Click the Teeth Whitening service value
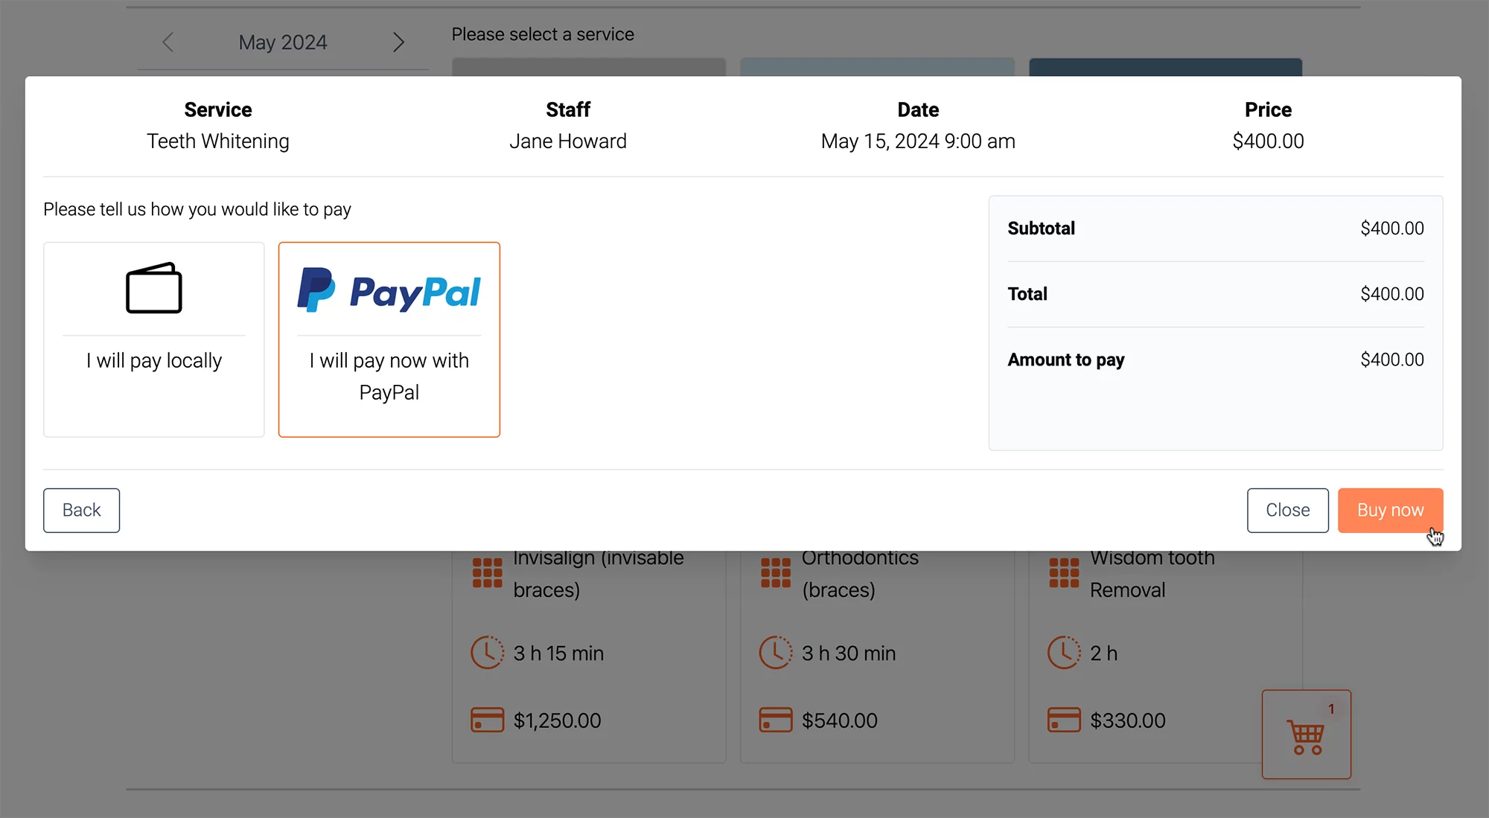 click(x=218, y=141)
